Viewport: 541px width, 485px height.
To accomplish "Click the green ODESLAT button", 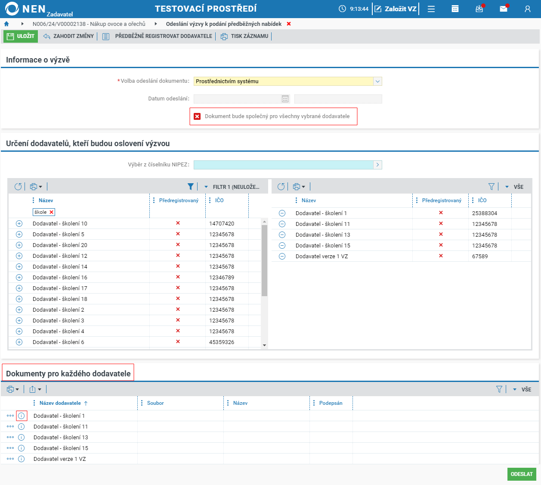I will [x=522, y=474].
